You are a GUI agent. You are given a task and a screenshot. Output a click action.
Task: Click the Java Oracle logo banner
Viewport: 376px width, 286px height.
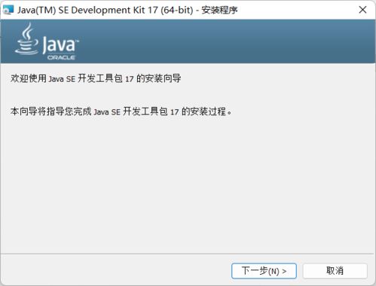point(47,41)
